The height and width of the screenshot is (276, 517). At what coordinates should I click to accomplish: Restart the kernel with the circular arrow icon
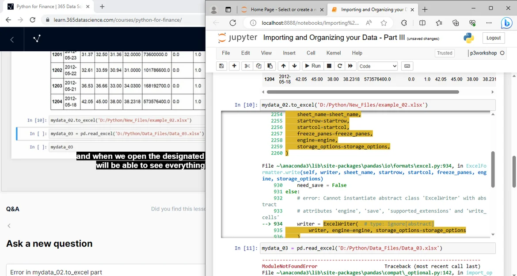(339, 66)
